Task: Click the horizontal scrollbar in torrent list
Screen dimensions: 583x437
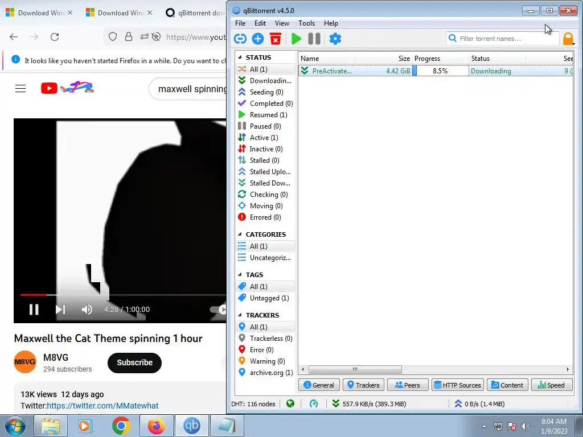Action: tap(355, 369)
